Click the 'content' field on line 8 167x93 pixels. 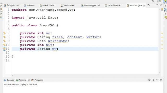click(x=75, y=37)
